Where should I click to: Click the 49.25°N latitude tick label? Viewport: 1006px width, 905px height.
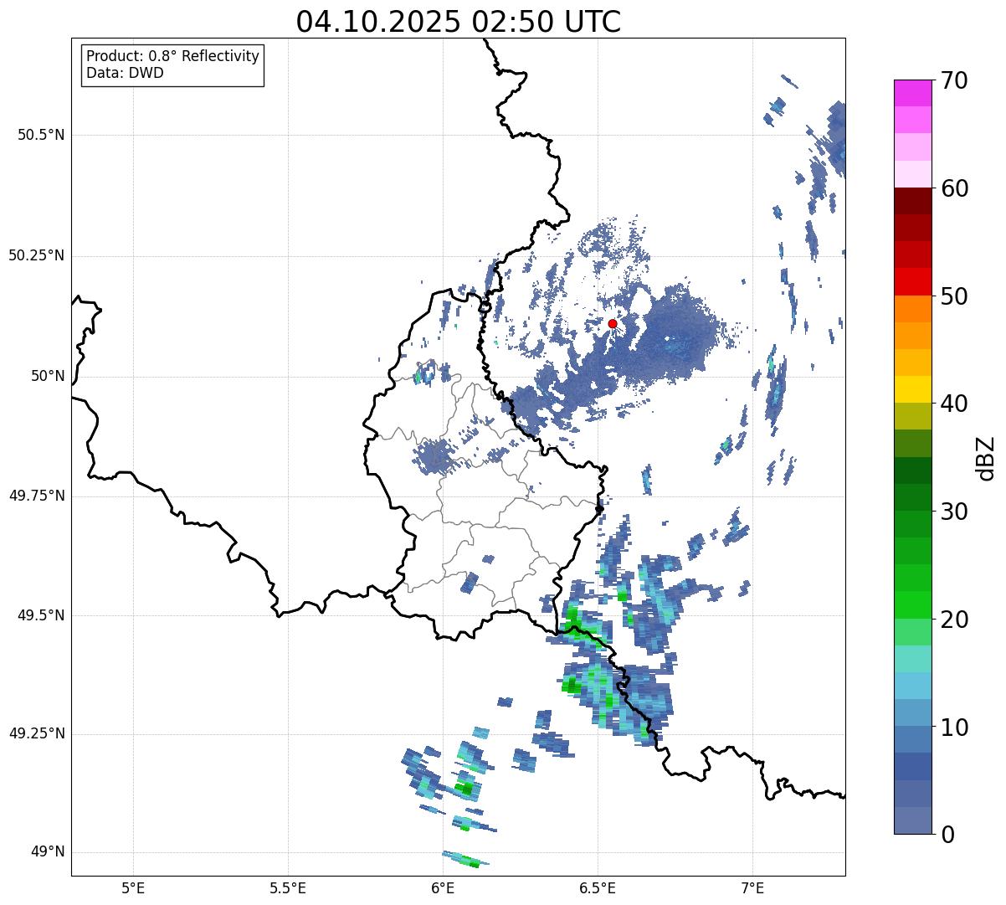(36, 733)
